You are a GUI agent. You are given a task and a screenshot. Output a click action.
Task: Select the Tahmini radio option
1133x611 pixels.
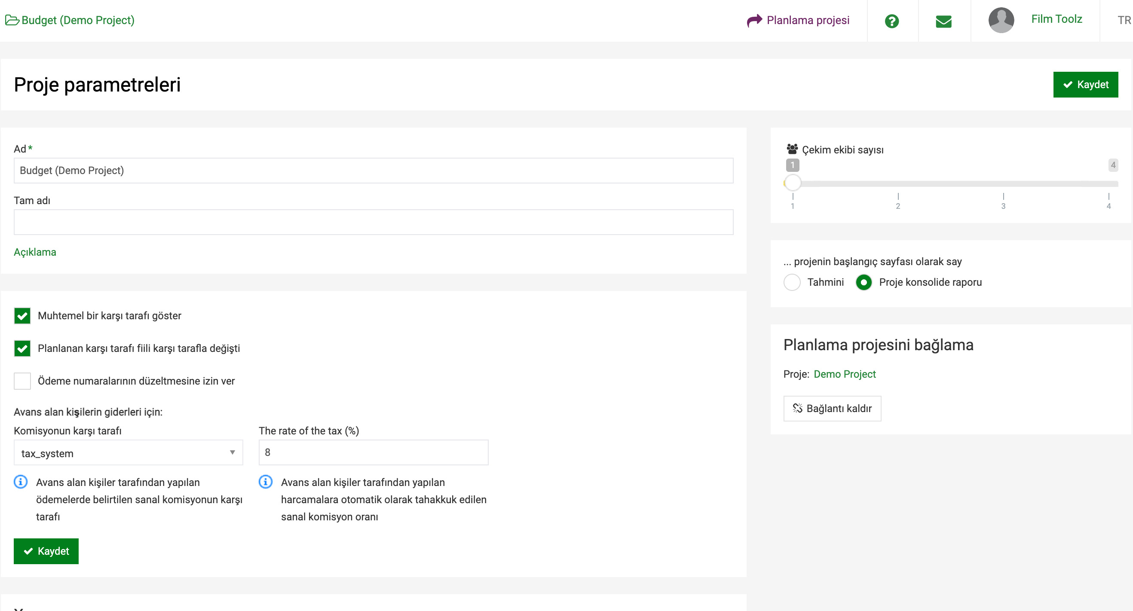coord(792,282)
